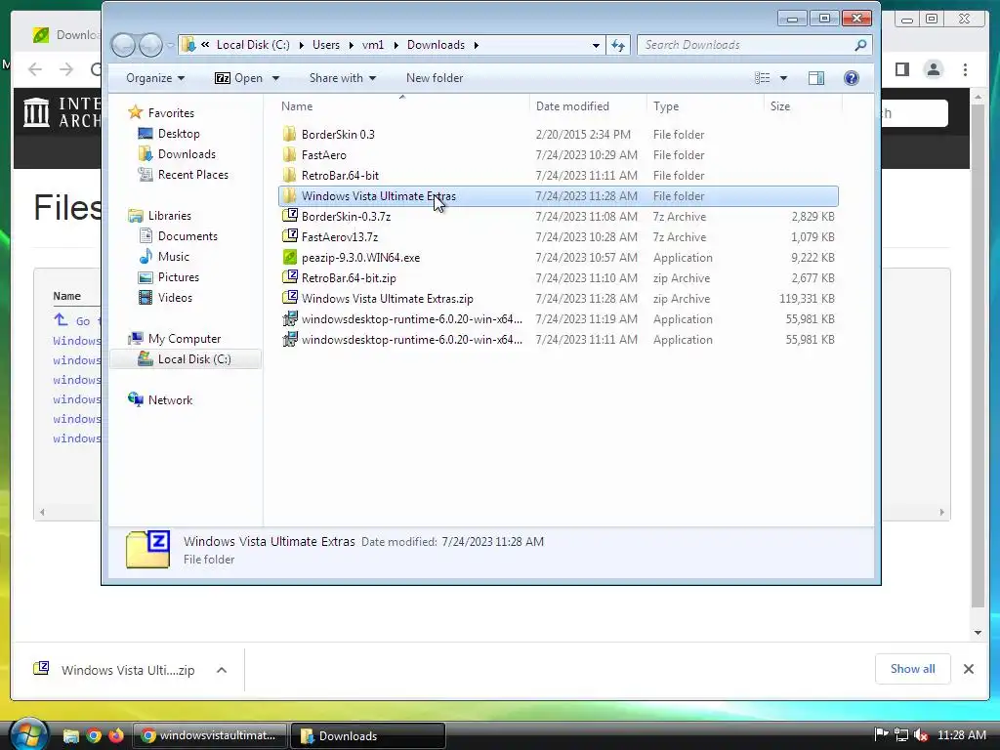The height and width of the screenshot is (750, 1000).
Task: Open Pictures library in navigation pane
Action: pyautogui.click(x=169, y=276)
